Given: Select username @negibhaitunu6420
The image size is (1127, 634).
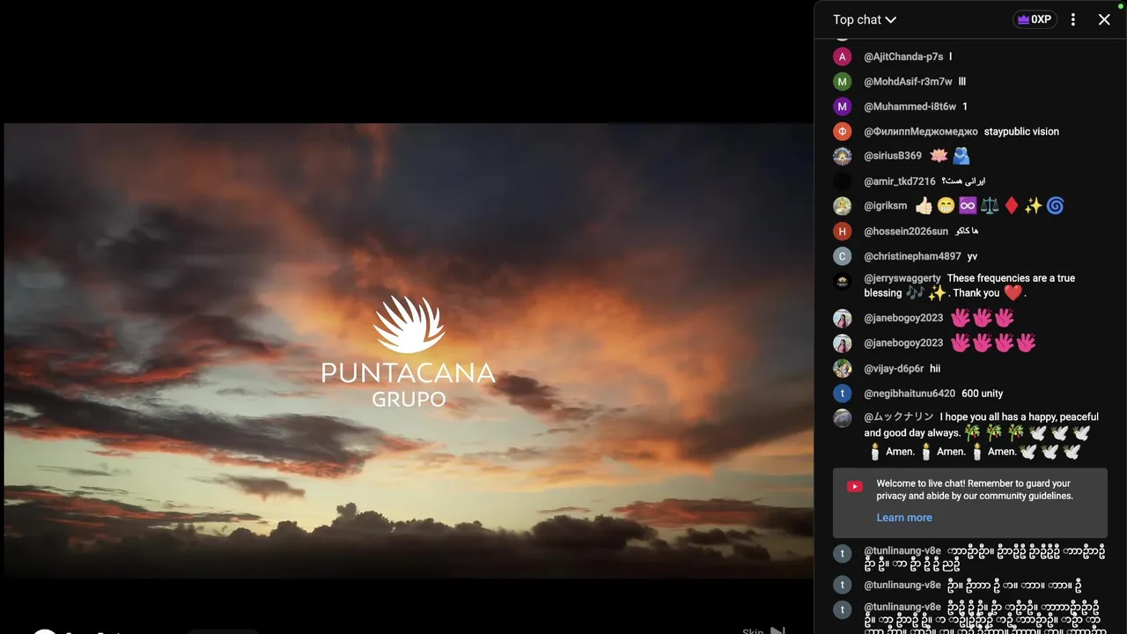Looking at the screenshot, I should [910, 394].
